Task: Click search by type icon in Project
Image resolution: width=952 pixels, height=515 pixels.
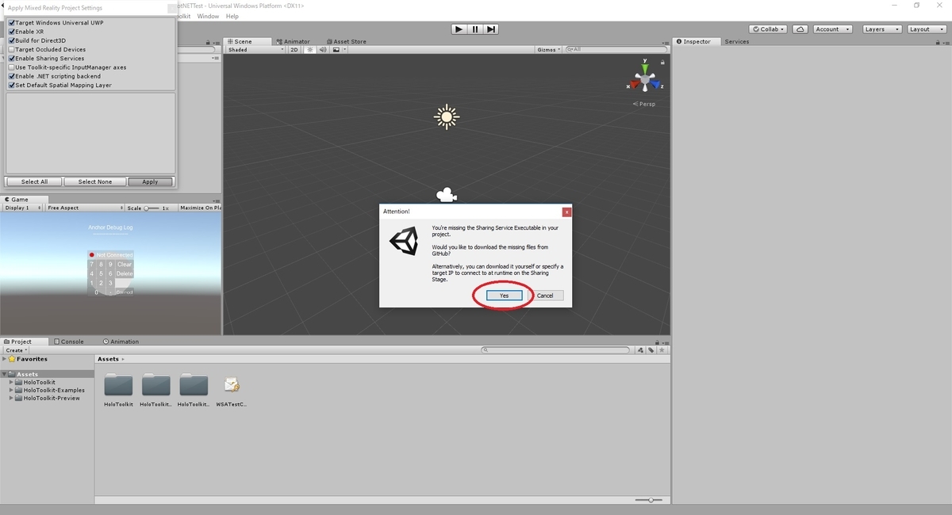Action: click(641, 349)
